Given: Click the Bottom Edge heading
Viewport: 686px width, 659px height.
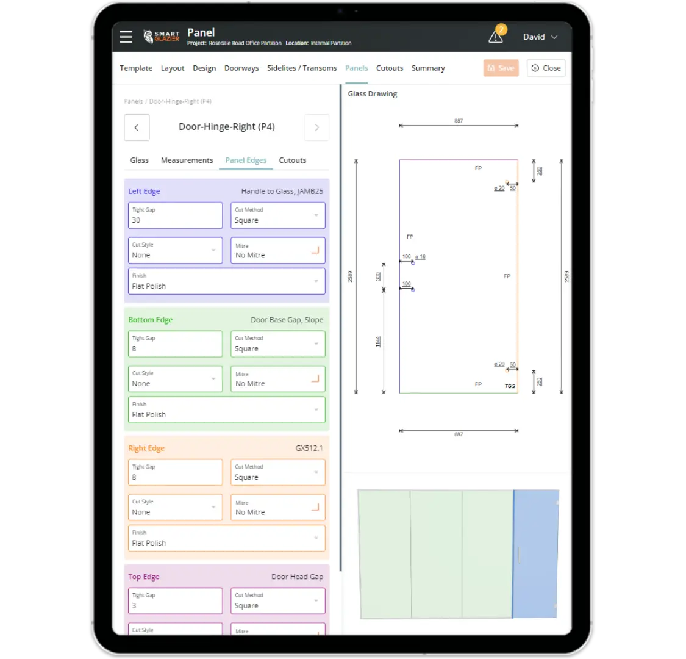Looking at the screenshot, I should tap(150, 320).
